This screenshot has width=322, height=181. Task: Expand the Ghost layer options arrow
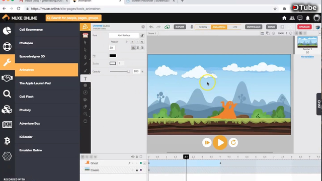[x=144, y=163]
